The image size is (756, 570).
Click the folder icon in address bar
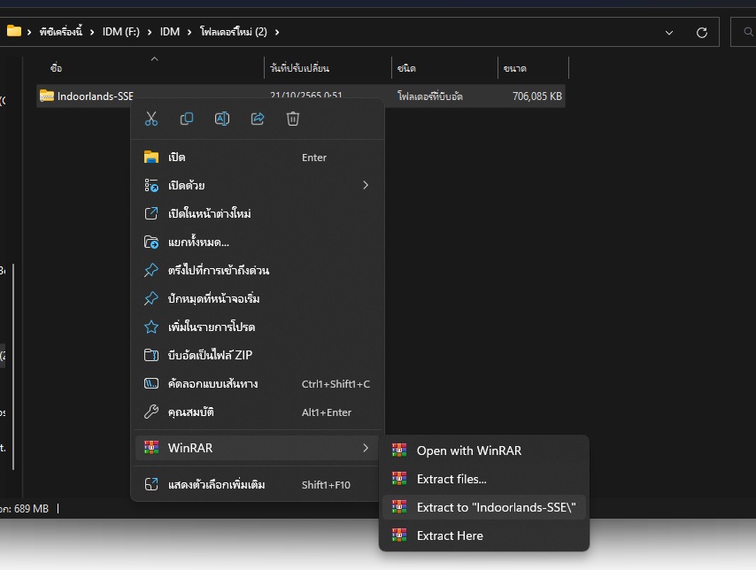14,32
